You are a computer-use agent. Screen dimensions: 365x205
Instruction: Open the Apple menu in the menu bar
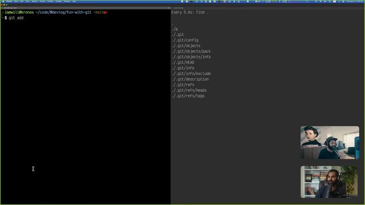(3, 1)
